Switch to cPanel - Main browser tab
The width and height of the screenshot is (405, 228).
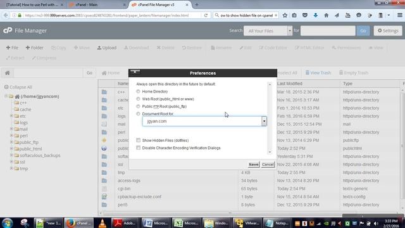(97, 4)
